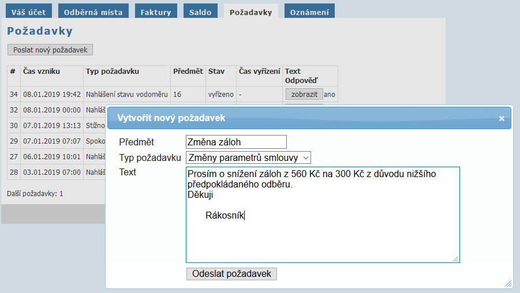Close the Vytvořit nový požadavek dialog

(x=502, y=118)
